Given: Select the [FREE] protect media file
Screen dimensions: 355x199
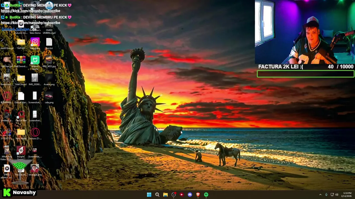Looking at the screenshot, I should point(7,171).
